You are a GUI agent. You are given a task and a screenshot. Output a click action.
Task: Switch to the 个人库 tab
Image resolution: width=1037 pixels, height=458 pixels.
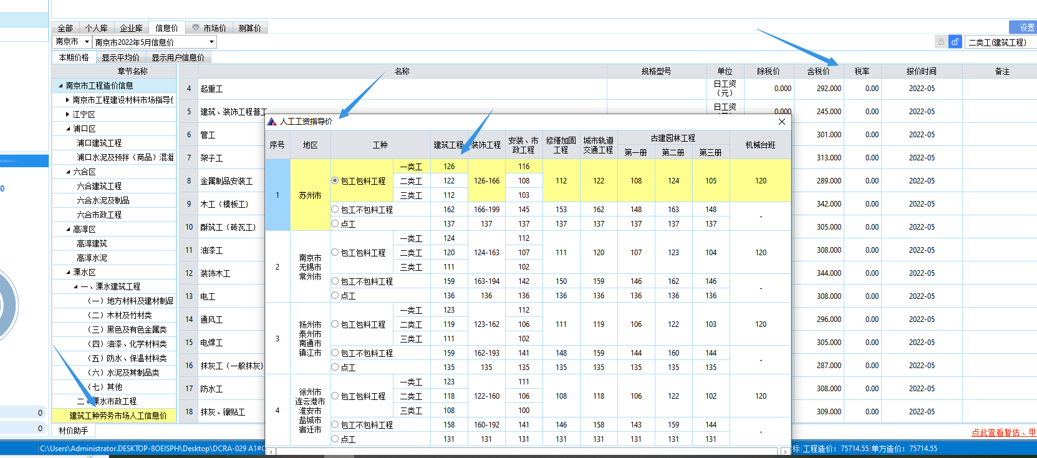coord(96,27)
